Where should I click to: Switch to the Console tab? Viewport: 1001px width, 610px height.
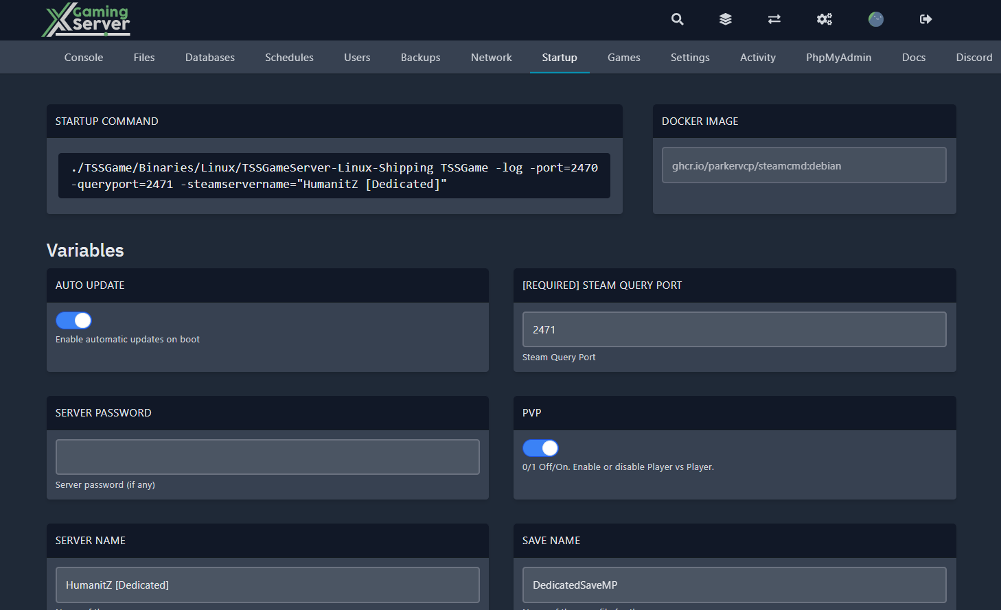point(83,57)
